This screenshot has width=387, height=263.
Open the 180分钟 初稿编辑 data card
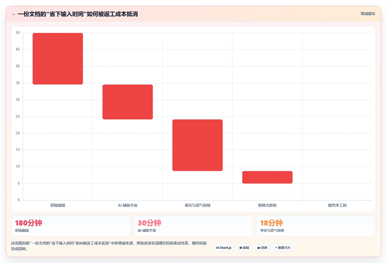[x=71, y=226]
